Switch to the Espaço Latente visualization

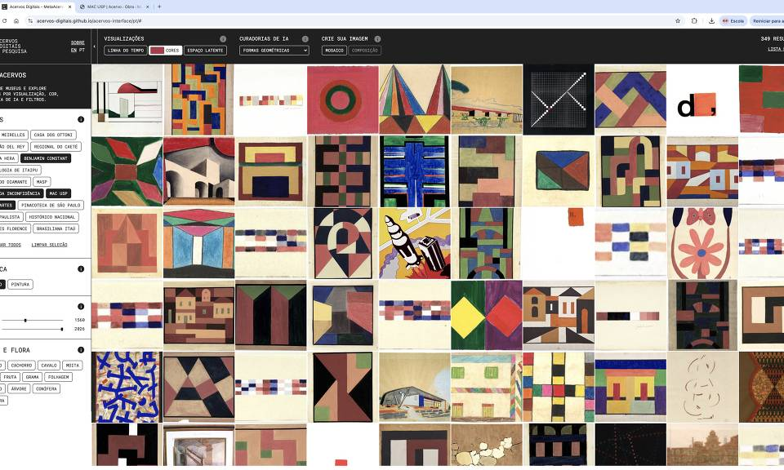(205, 51)
